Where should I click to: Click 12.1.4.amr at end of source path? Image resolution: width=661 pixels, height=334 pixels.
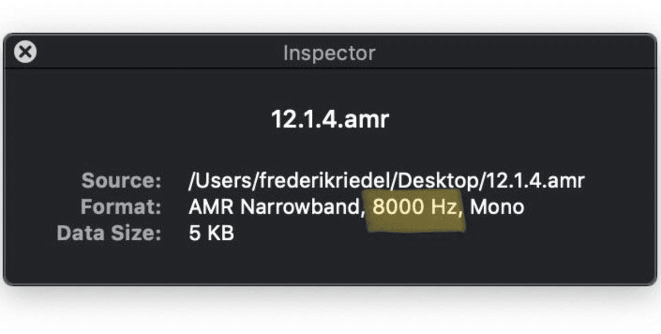pyautogui.click(x=533, y=180)
